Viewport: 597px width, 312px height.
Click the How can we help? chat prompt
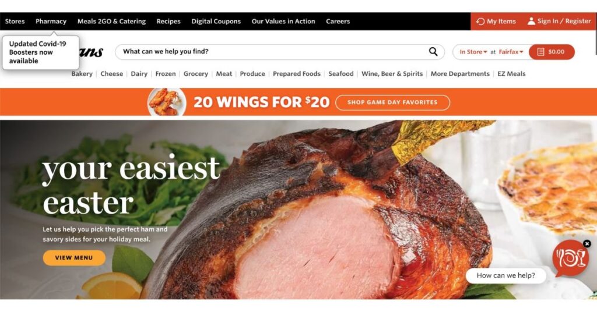pos(505,275)
